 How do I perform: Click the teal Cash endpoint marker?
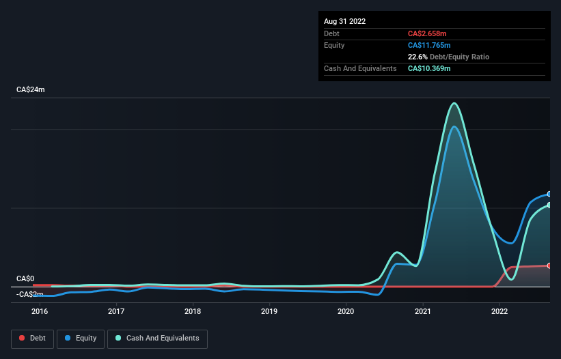coord(549,205)
